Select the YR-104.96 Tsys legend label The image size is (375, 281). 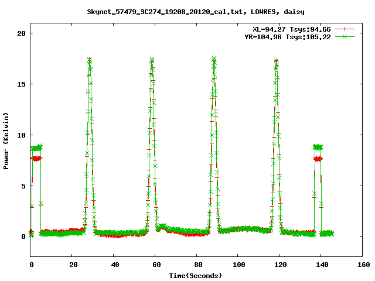pyautogui.click(x=287, y=36)
